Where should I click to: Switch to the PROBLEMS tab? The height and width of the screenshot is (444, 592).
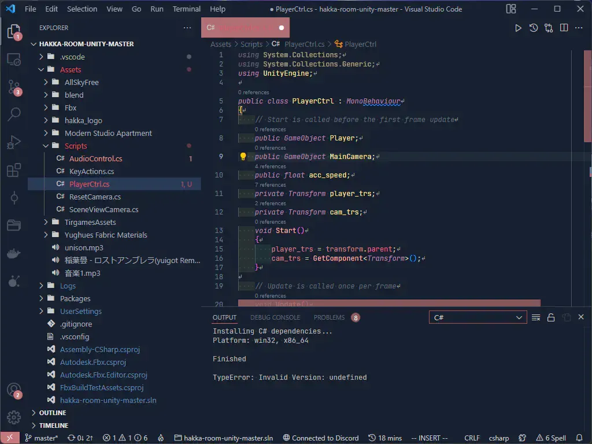click(x=329, y=317)
